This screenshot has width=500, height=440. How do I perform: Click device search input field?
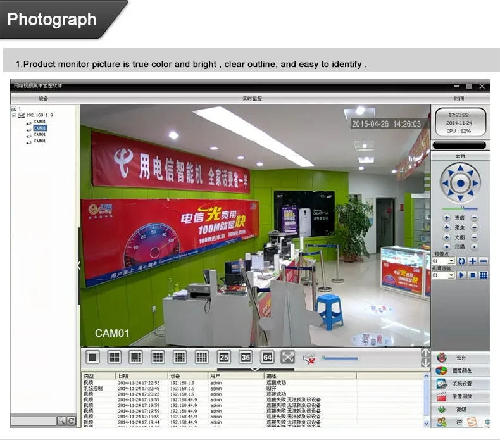(34, 421)
